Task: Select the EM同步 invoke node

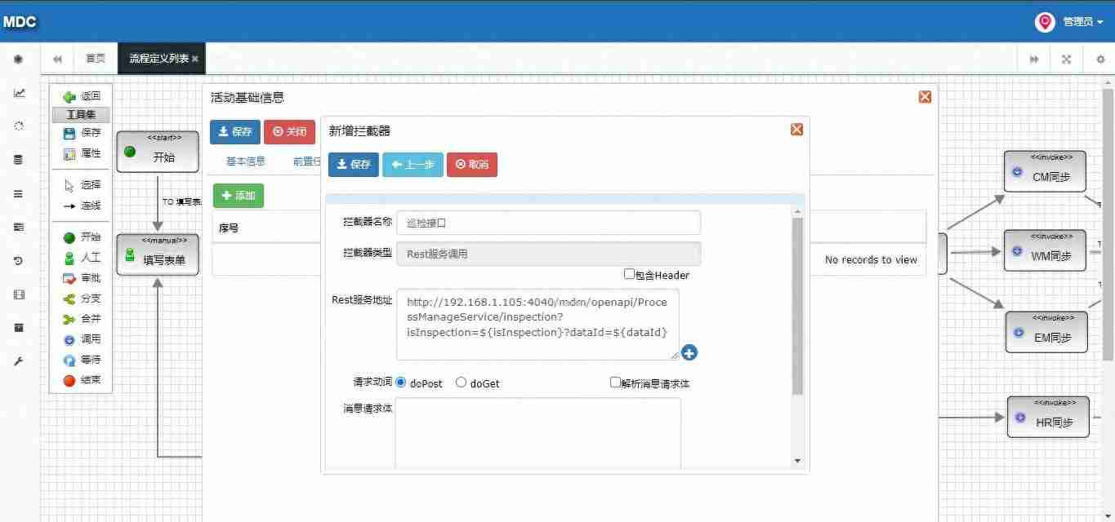Action: pyautogui.click(x=1046, y=332)
